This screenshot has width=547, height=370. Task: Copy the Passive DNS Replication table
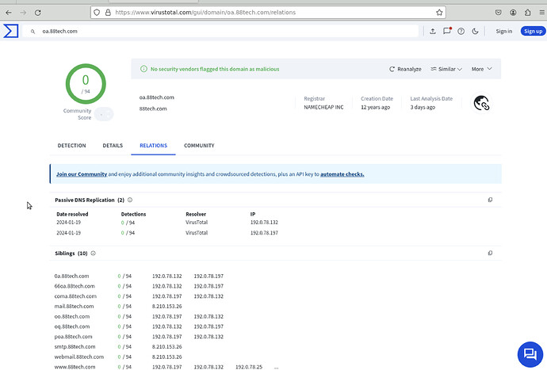point(490,200)
